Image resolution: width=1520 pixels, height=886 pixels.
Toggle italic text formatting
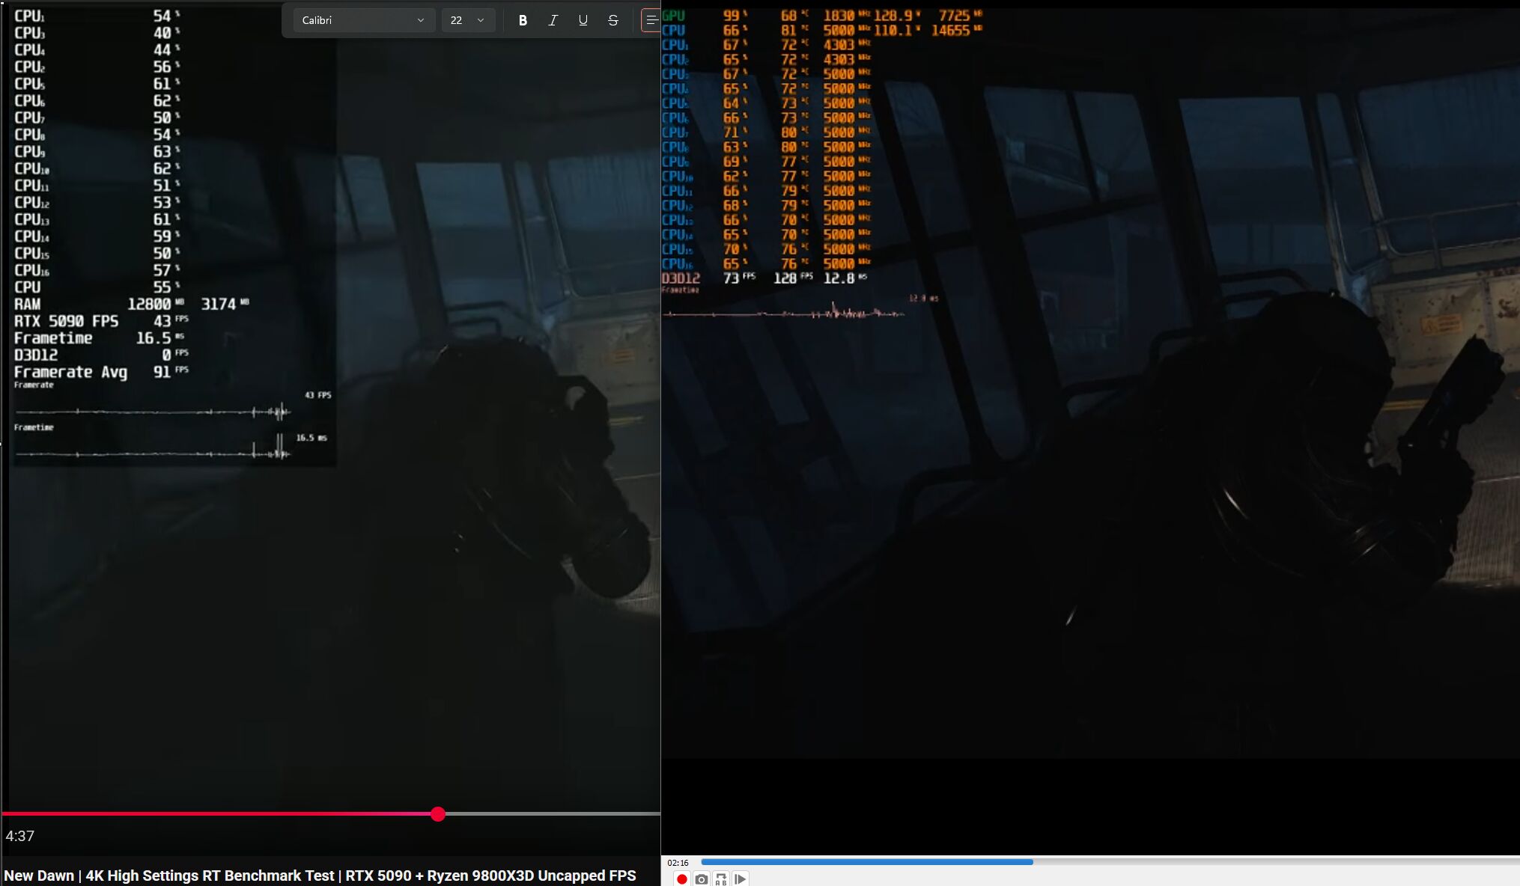tap(553, 20)
